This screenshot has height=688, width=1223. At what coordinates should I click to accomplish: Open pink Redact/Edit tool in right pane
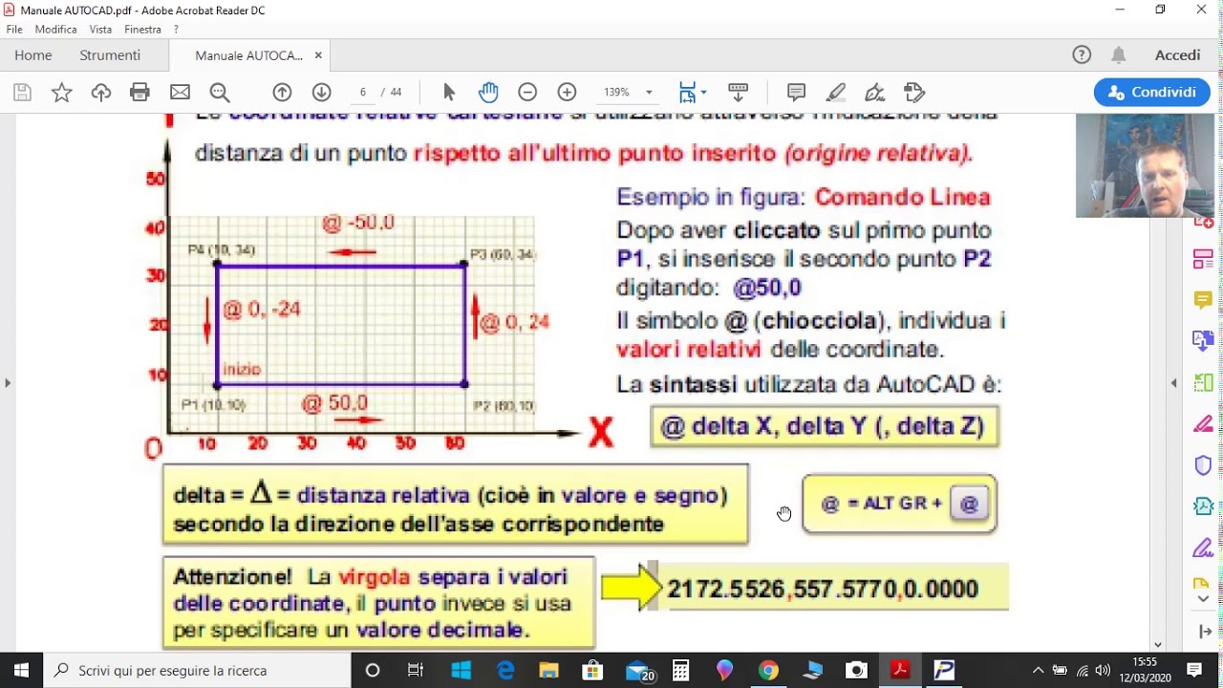pyautogui.click(x=1203, y=424)
